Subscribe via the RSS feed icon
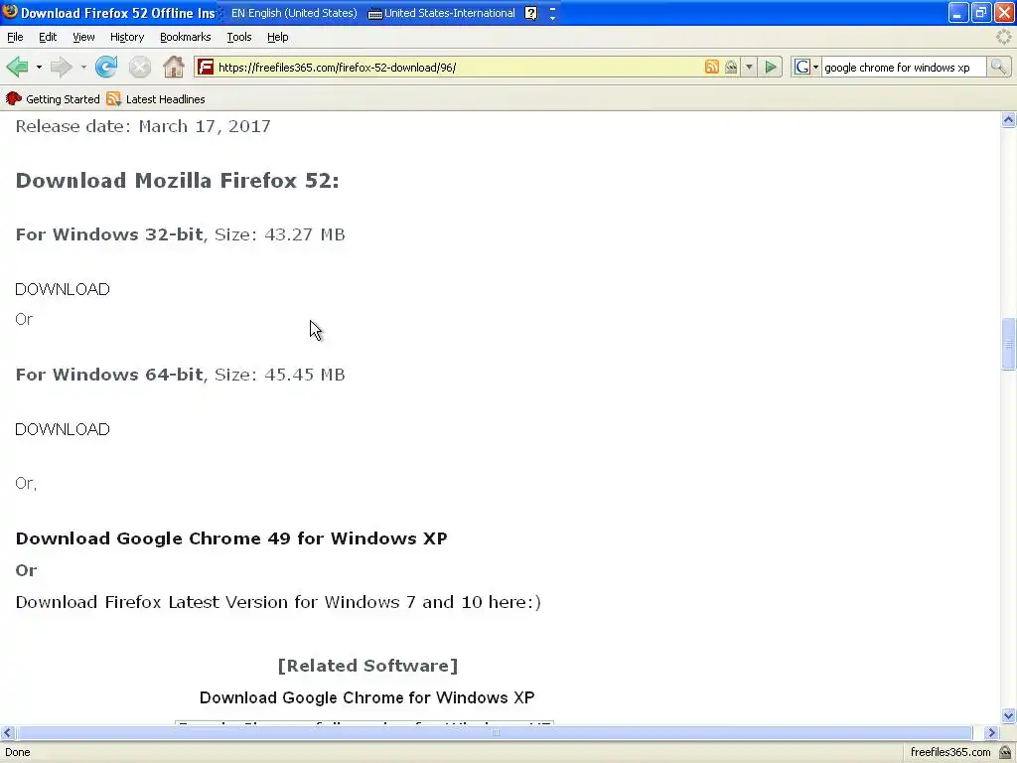1017x763 pixels. click(x=711, y=67)
